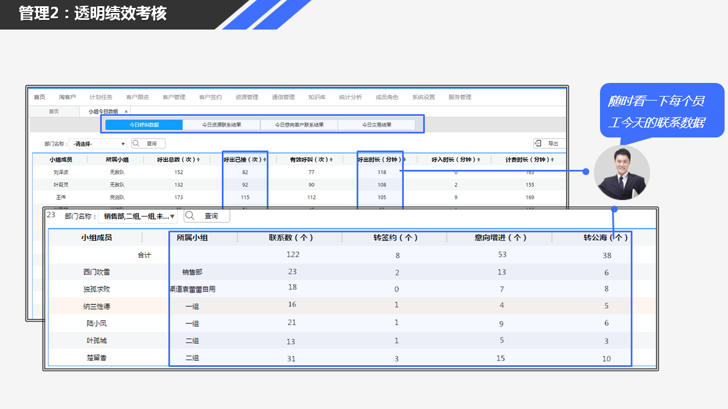Close the 小组今日数据 tab
The image size is (728, 409).
pyautogui.click(x=126, y=112)
